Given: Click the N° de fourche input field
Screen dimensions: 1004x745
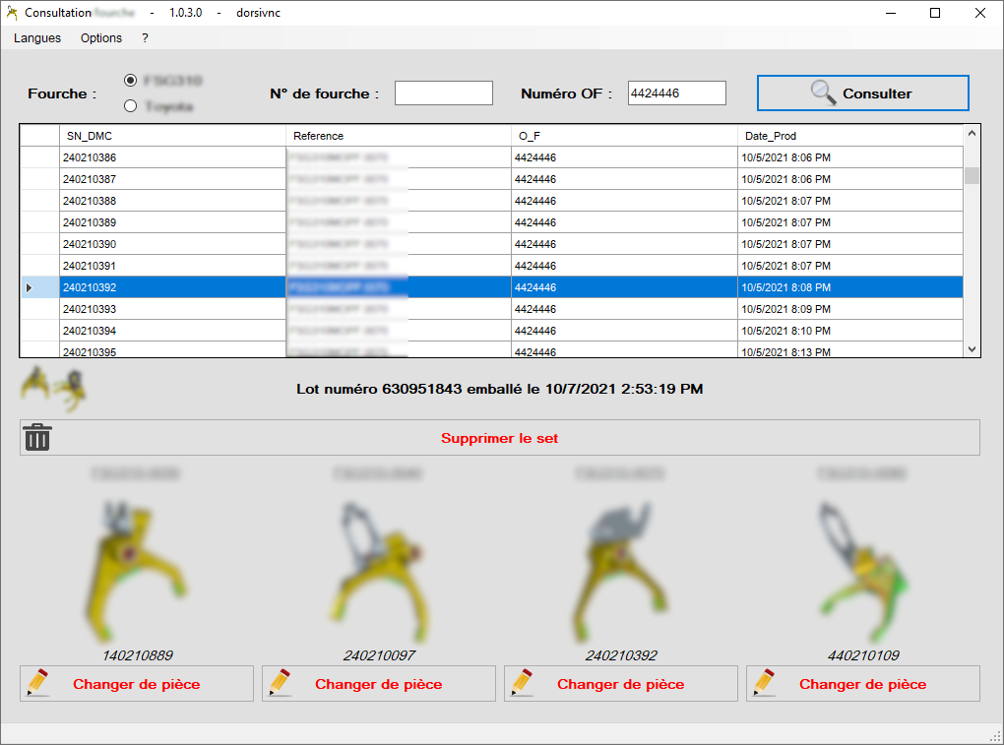Looking at the screenshot, I should point(443,93).
